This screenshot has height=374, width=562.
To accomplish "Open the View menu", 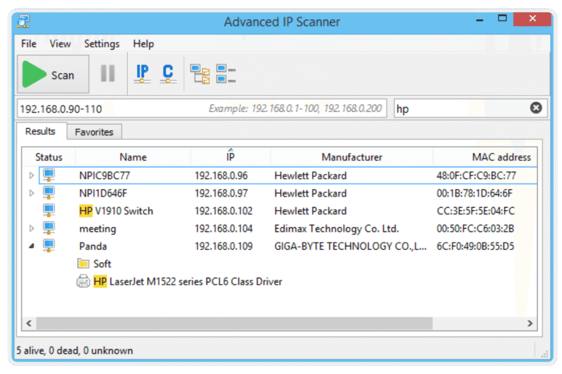I will tap(60, 44).
